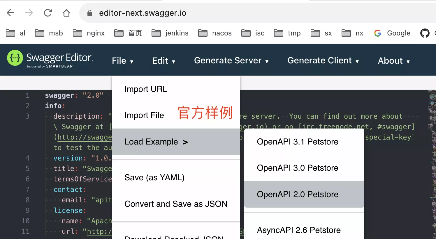This screenshot has height=239, width=436.
Task: Open the 'nginx' bookmark folder
Action: coord(89,33)
